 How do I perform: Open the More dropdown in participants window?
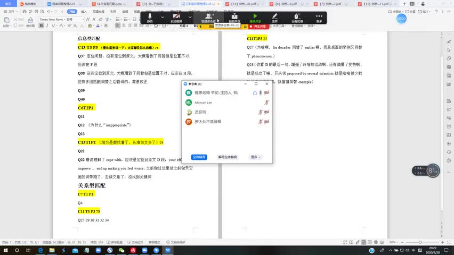[255, 157]
